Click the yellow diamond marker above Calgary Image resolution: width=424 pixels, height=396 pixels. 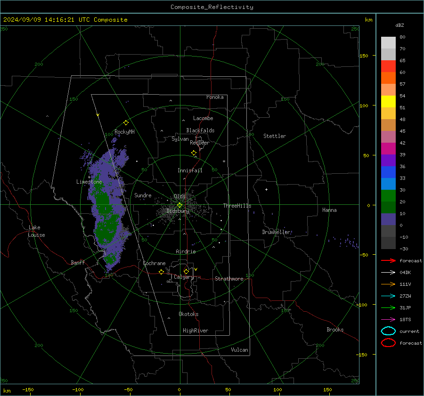coord(186,271)
